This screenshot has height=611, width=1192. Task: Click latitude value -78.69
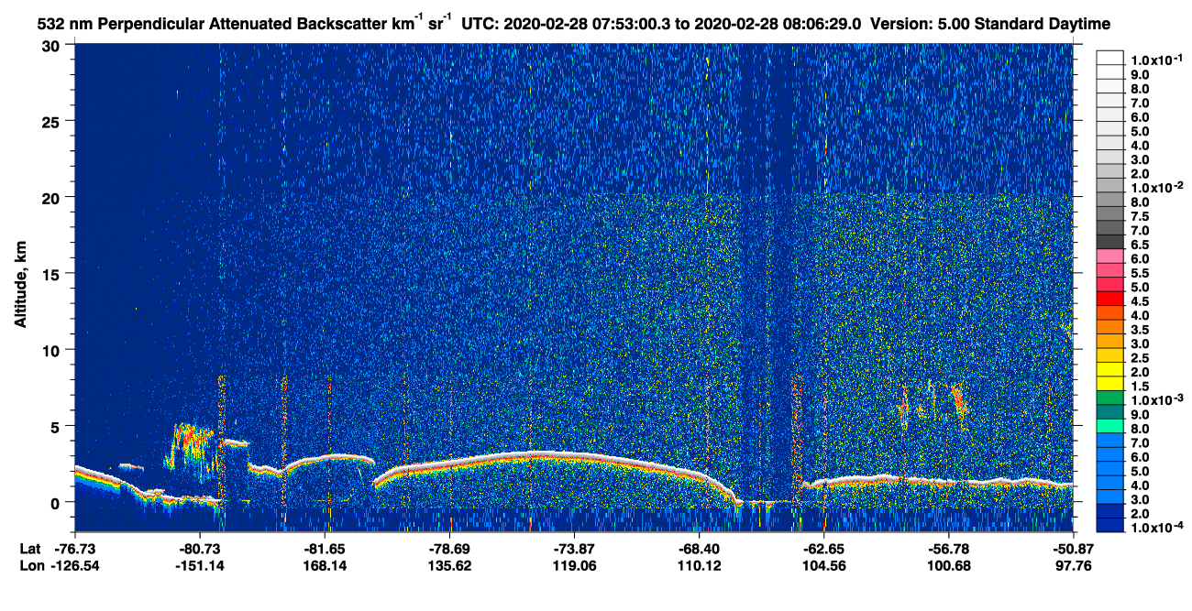pyautogui.click(x=449, y=548)
